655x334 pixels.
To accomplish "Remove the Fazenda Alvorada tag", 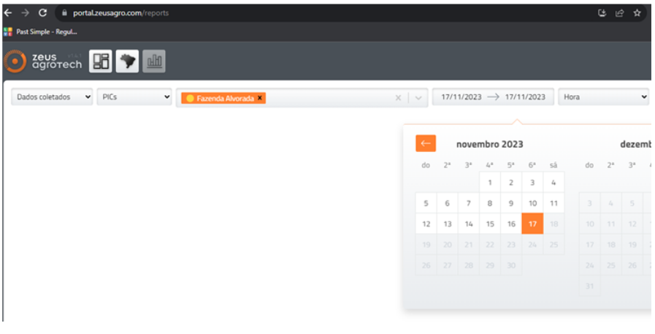I will [260, 98].
